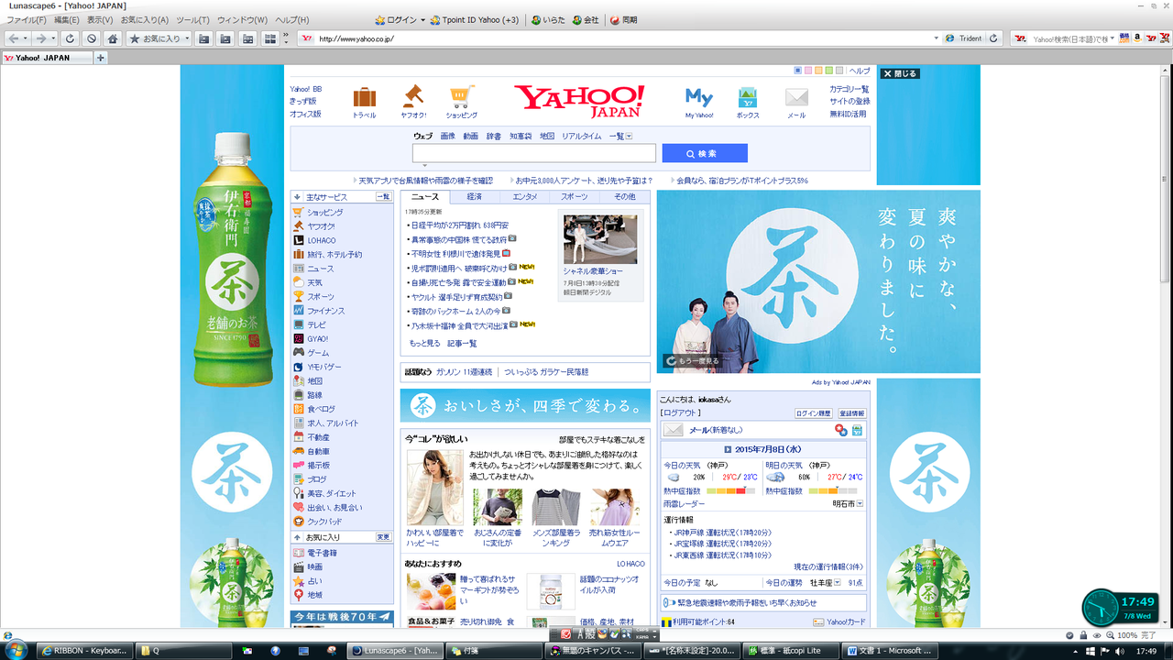Click the もう一度見る replay button on ad
The height and width of the screenshot is (660, 1173).
pyautogui.click(x=693, y=361)
